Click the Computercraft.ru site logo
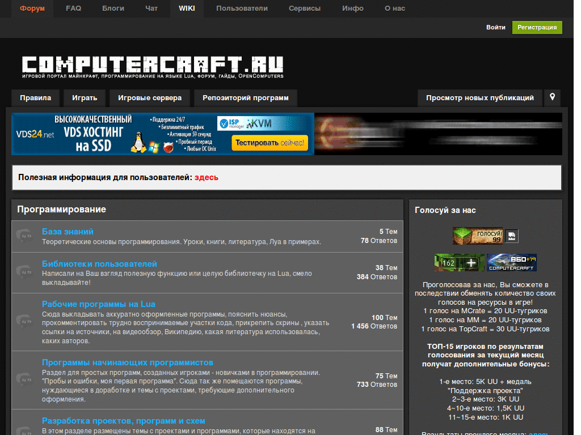 coord(153,67)
